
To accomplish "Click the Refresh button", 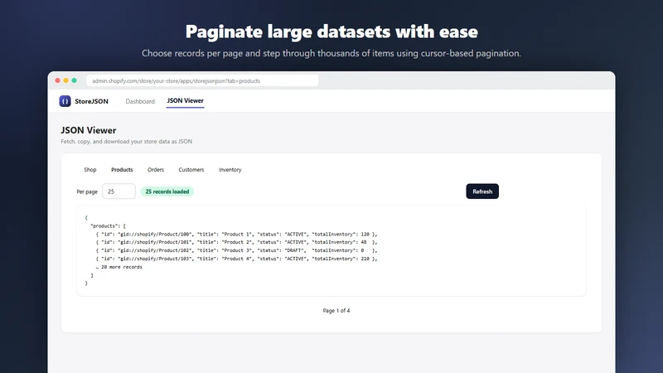I will tap(482, 191).
